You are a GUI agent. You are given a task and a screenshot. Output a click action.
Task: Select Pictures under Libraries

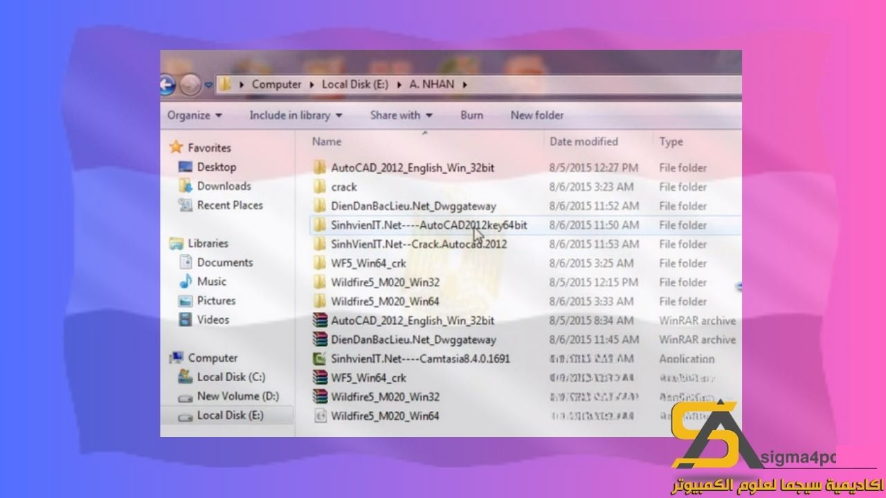tap(217, 301)
